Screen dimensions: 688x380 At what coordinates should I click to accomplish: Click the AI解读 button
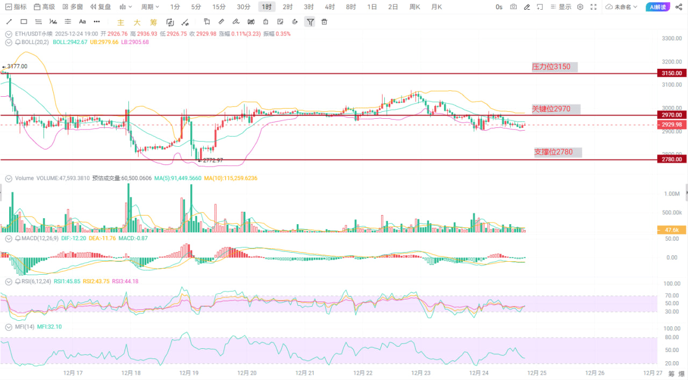coord(658,7)
